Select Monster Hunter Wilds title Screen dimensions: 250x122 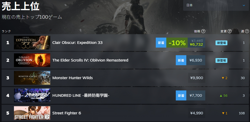tap(73, 78)
